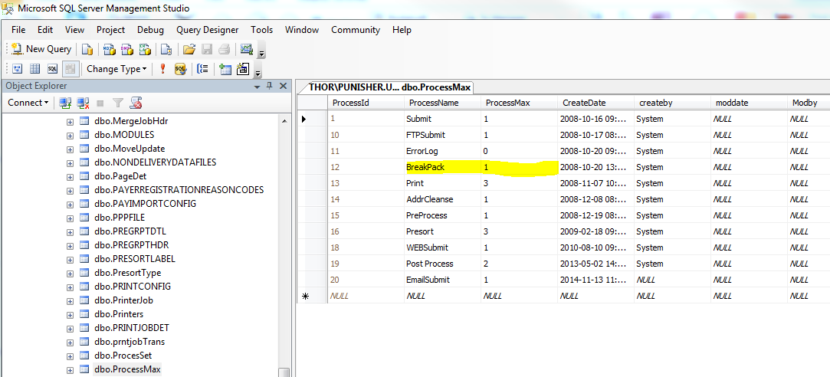Screen dimensions: 830x377
Task: Click the script-with-red-mark icon in Object Explorer toolbar
Action: point(136,103)
